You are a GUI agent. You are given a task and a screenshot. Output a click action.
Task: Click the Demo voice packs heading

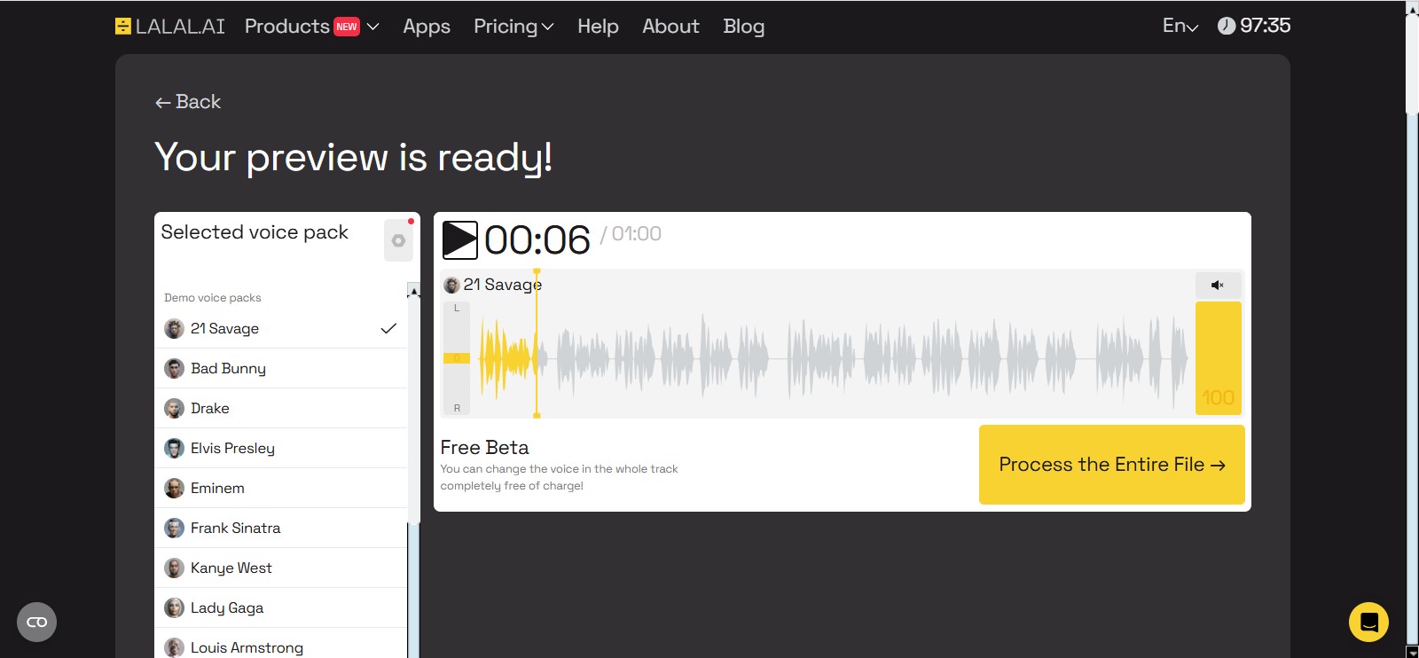tap(213, 298)
